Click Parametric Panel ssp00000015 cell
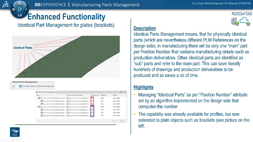This screenshot has height=142, width=253. [x=79, y=115]
